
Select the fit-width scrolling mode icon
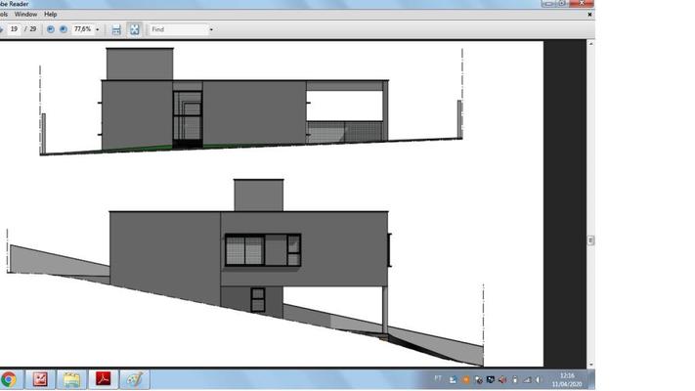click(116, 29)
